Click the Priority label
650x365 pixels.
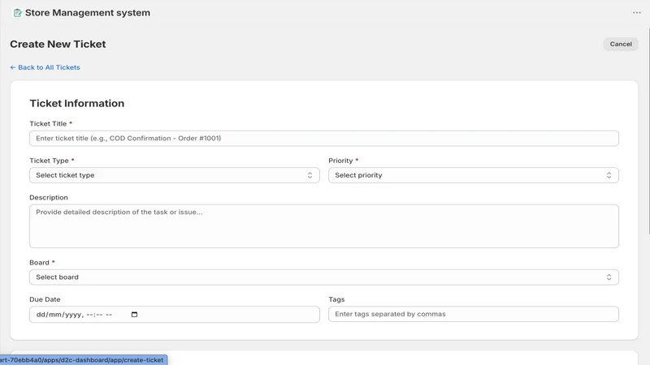point(340,161)
